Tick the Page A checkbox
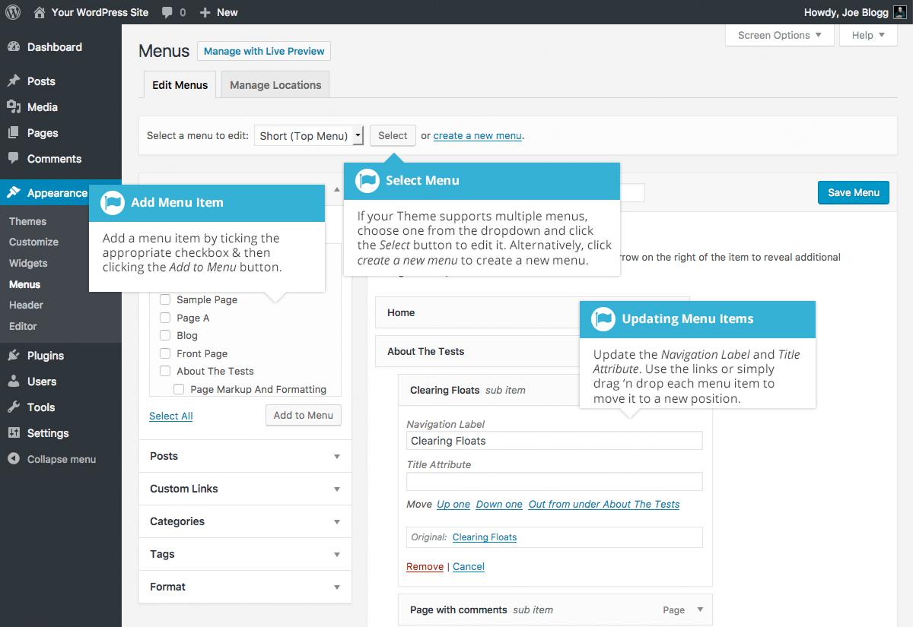Image resolution: width=913 pixels, height=627 pixels. tap(165, 318)
